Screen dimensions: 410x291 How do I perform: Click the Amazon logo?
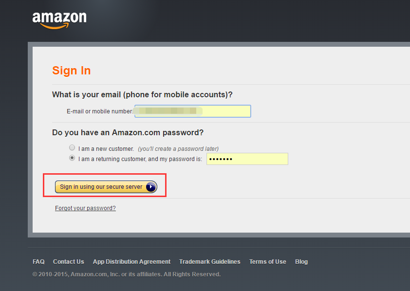[59, 19]
